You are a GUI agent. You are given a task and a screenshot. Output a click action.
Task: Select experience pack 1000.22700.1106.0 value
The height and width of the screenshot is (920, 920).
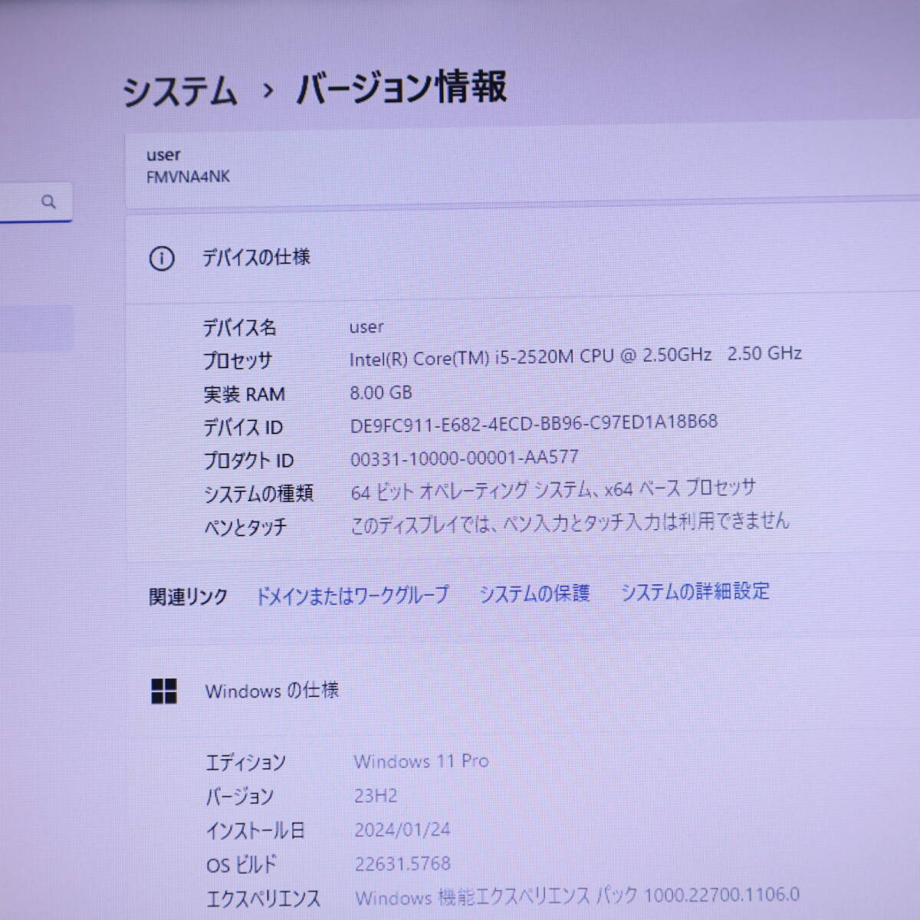(577, 896)
